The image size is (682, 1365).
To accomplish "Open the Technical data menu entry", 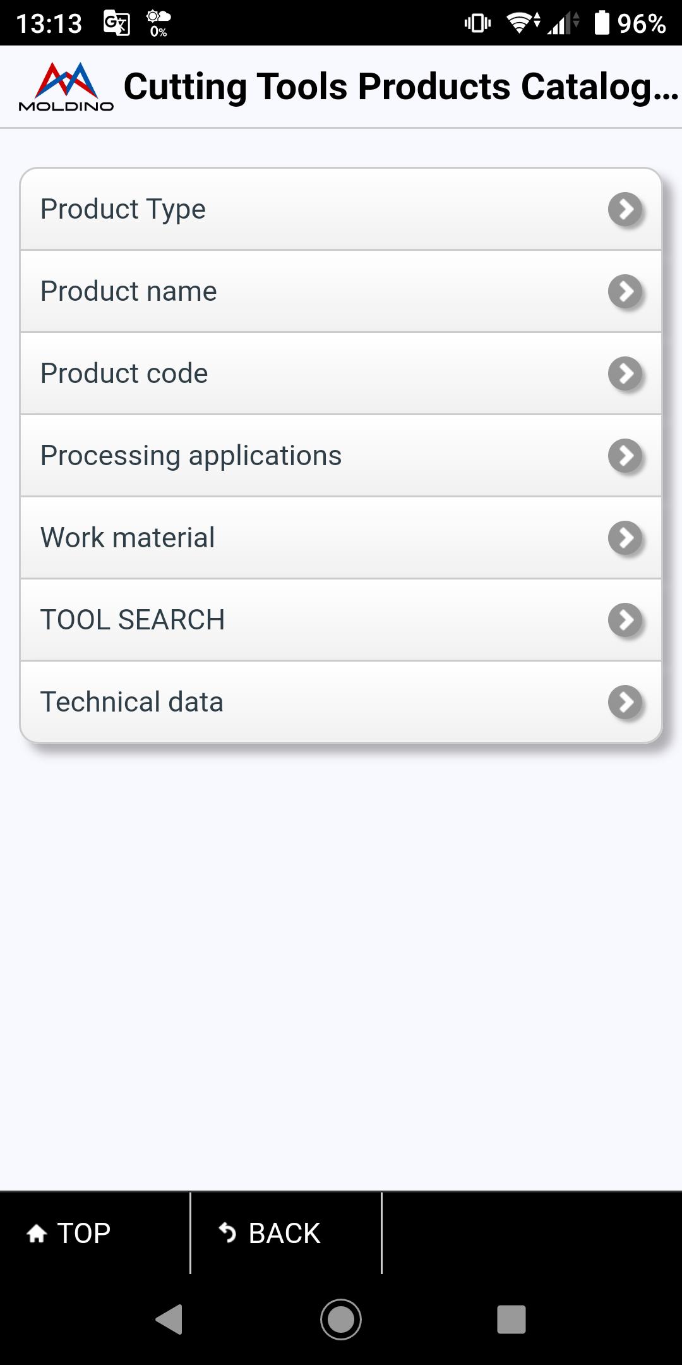I will point(341,702).
